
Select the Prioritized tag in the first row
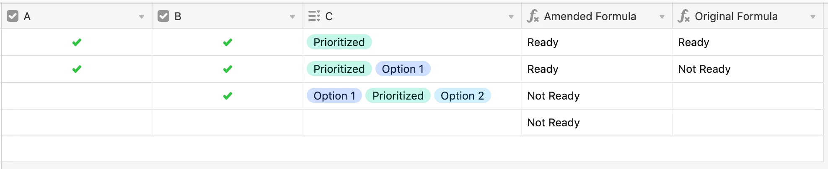339,42
